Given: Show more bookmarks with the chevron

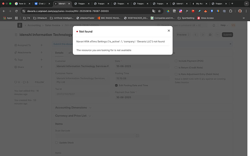Looking at the screenshot, I should (x=243, y=18).
